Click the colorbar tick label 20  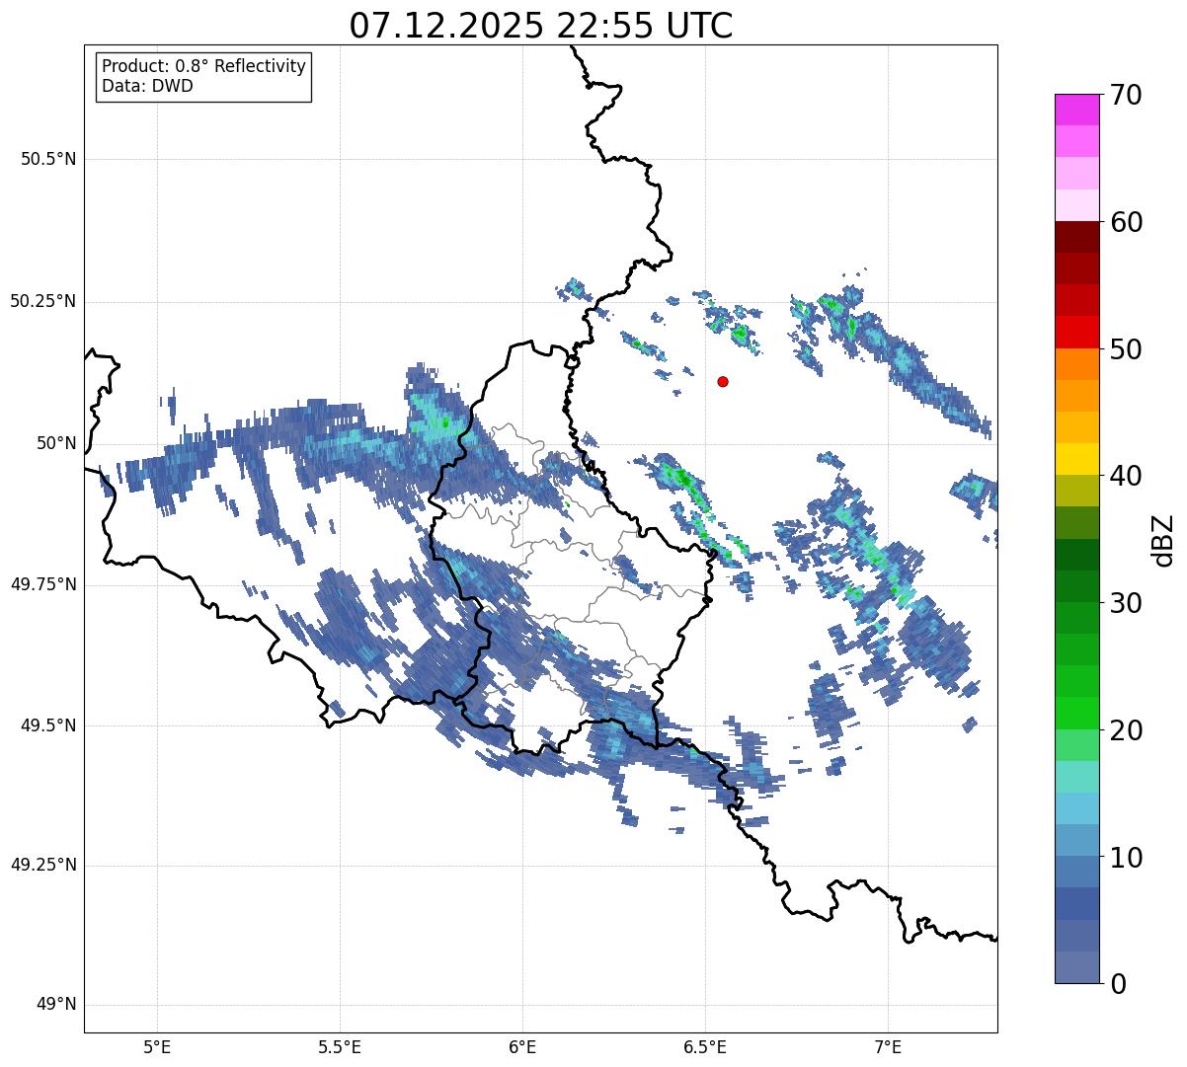pyautogui.click(x=1126, y=730)
